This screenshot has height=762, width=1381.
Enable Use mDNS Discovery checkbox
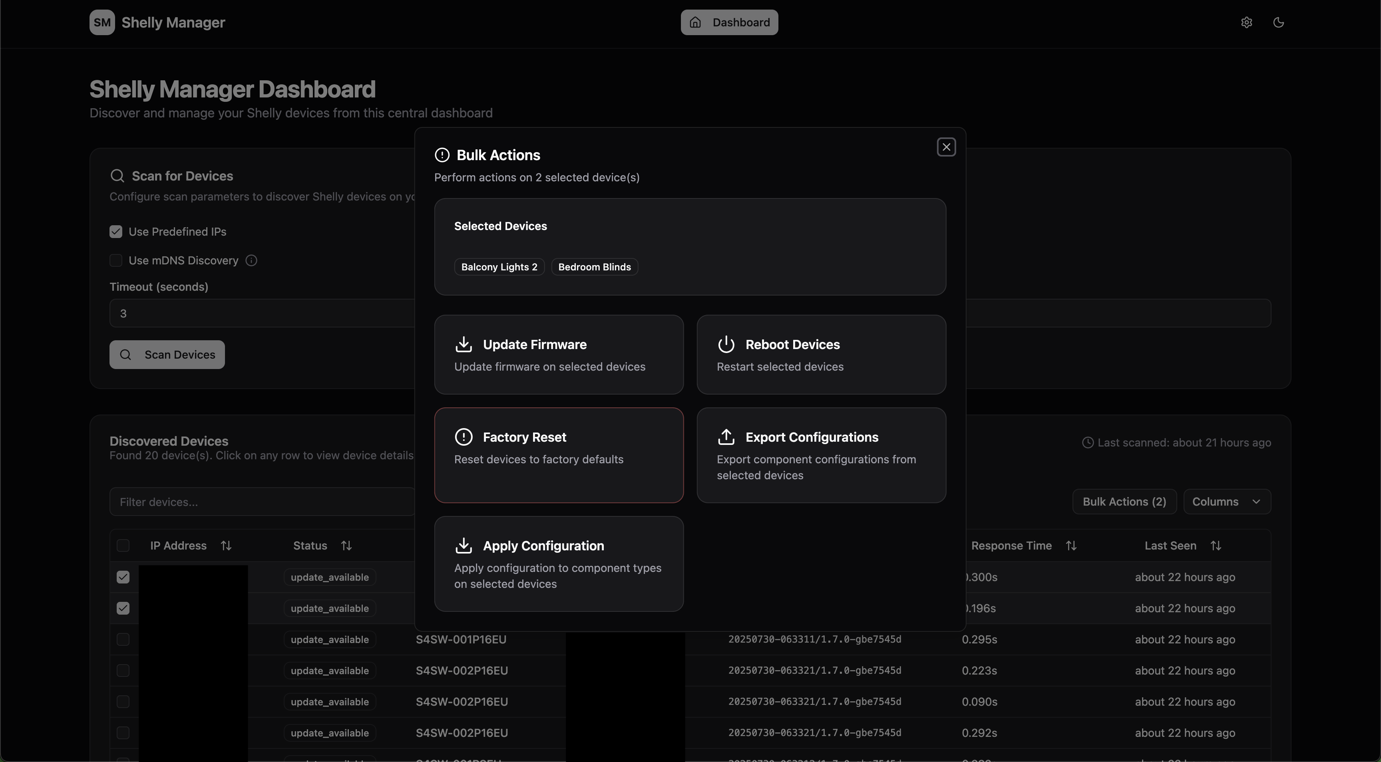point(116,260)
